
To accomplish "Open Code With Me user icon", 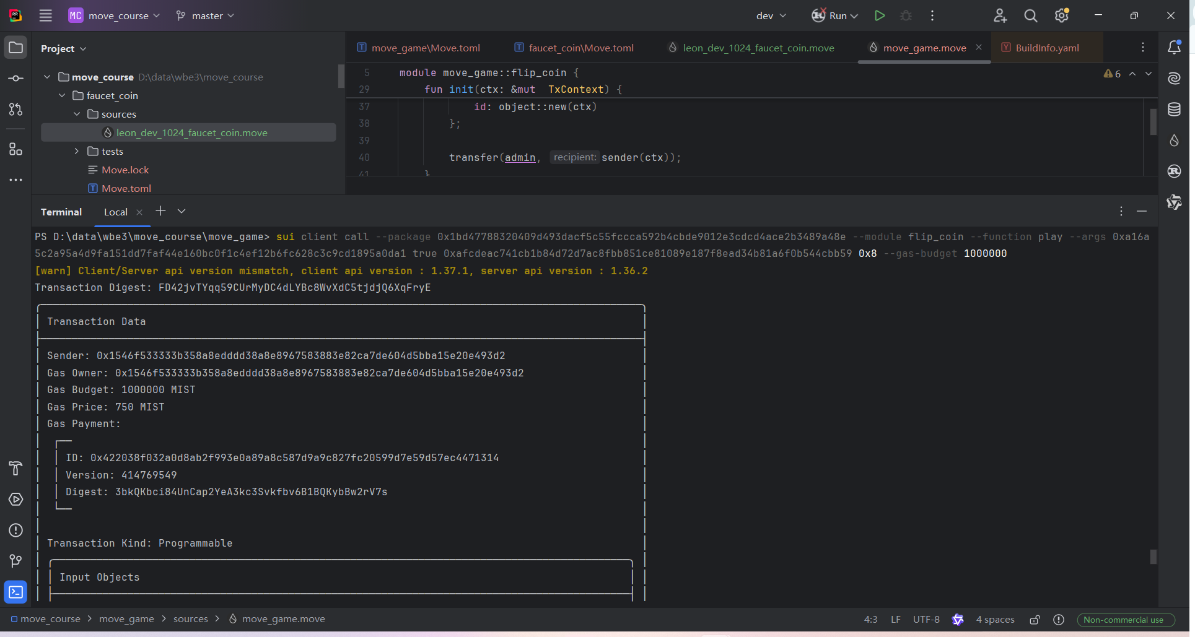I will pyautogui.click(x=1000, y=15).
